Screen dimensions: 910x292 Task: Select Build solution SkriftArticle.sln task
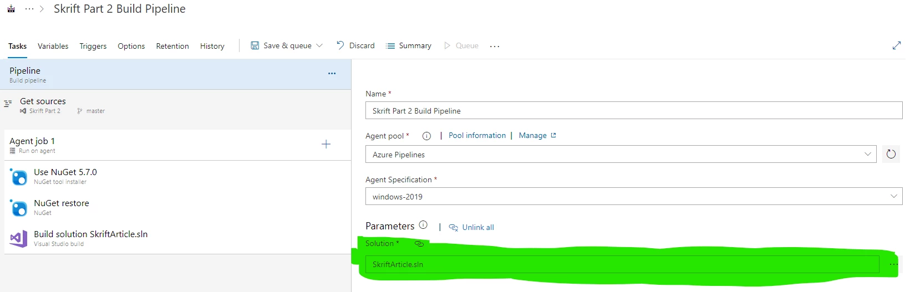[177, 238]
